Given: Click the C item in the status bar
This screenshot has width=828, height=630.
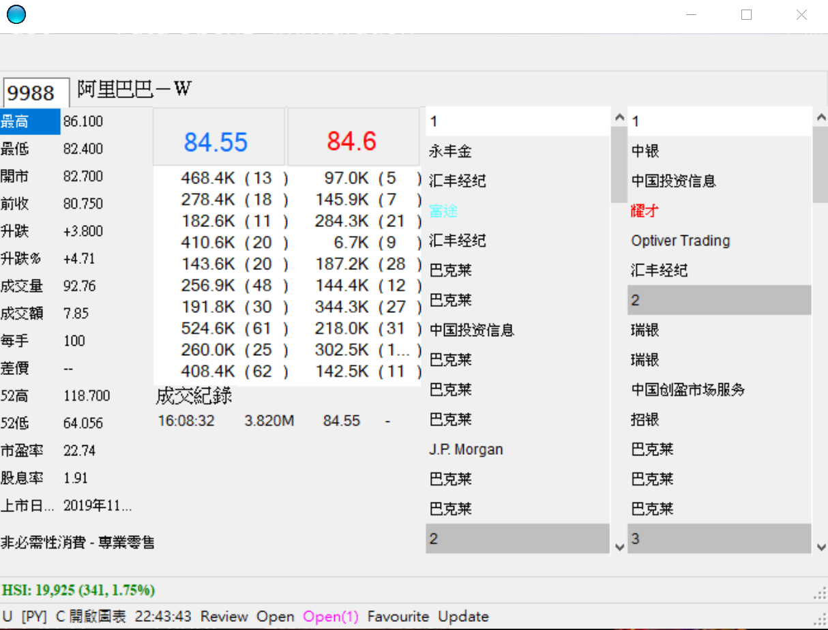Looking at the screenshot, I should tap(60, 616).
